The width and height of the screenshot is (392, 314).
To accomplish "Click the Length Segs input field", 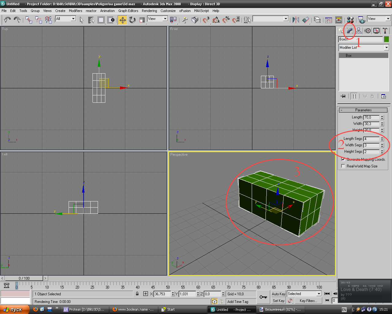I will tap(371, 139).
